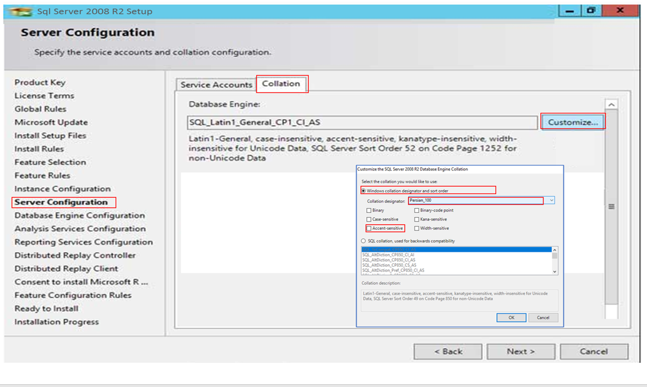The image size is (647, 387).
Task: Select the License Terms step
Action: click(x=44, y=96)
